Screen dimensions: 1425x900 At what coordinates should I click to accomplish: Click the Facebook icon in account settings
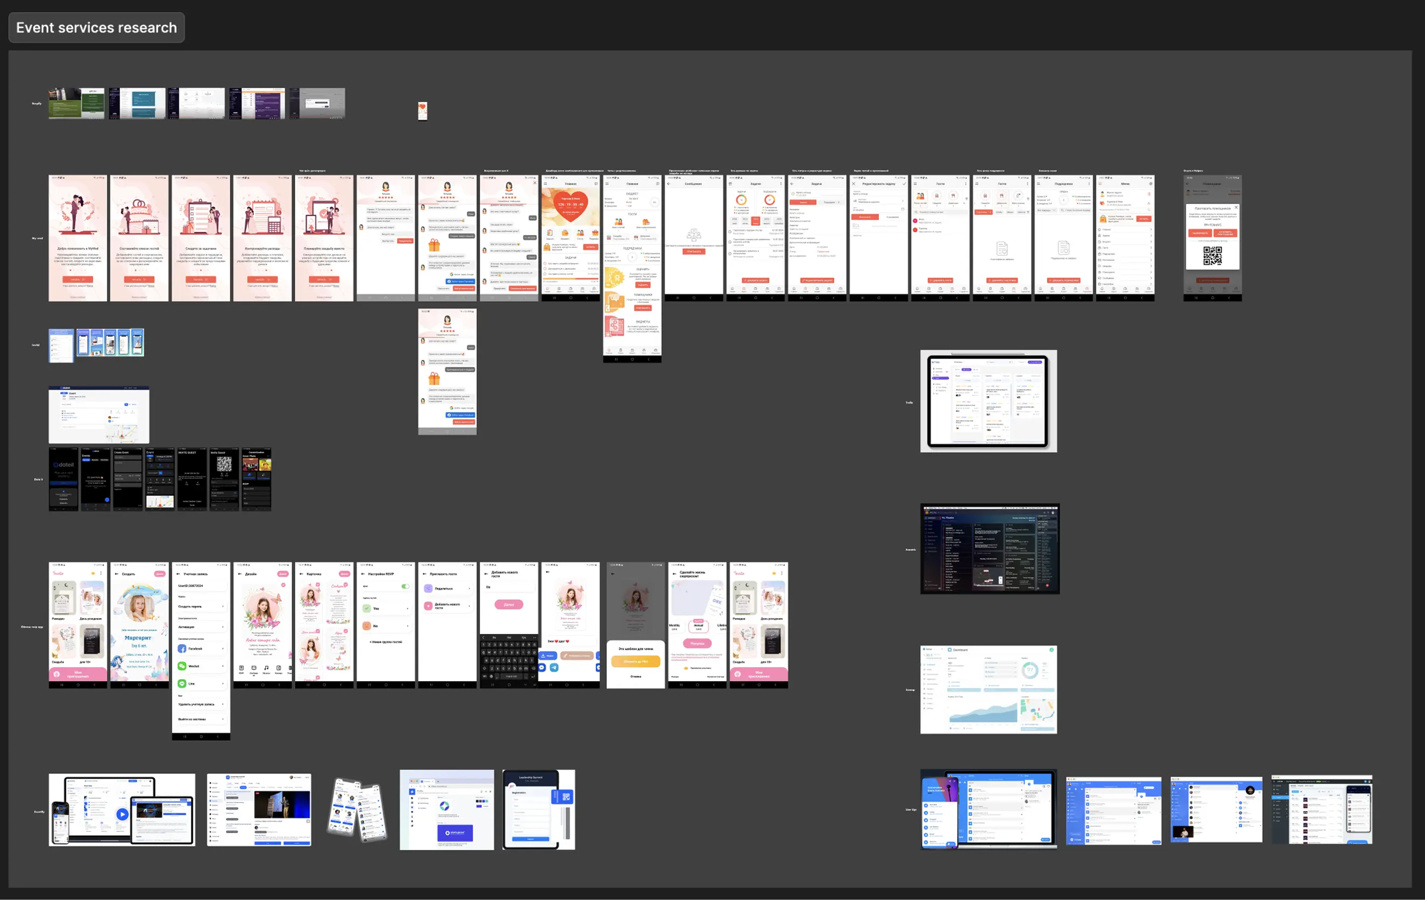point(182,648)
